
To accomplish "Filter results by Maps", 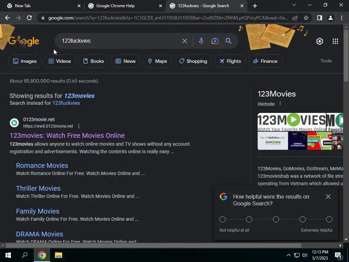I will pos(157,61).
